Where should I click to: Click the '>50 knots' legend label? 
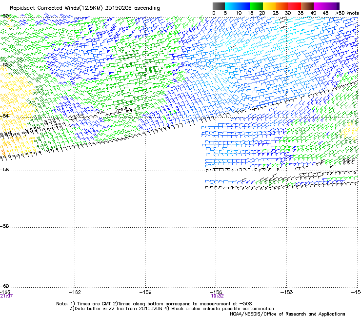(347, 13)
